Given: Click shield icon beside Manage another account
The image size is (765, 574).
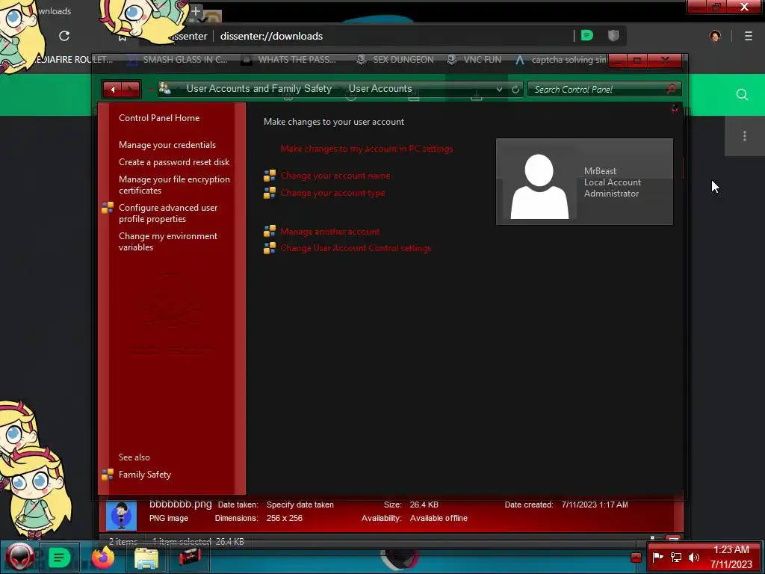Looking at the screenshot, I should 270,232.
